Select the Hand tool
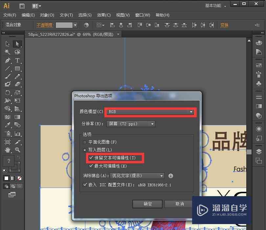Screen dimensions: 266x230 click(8, 150)
